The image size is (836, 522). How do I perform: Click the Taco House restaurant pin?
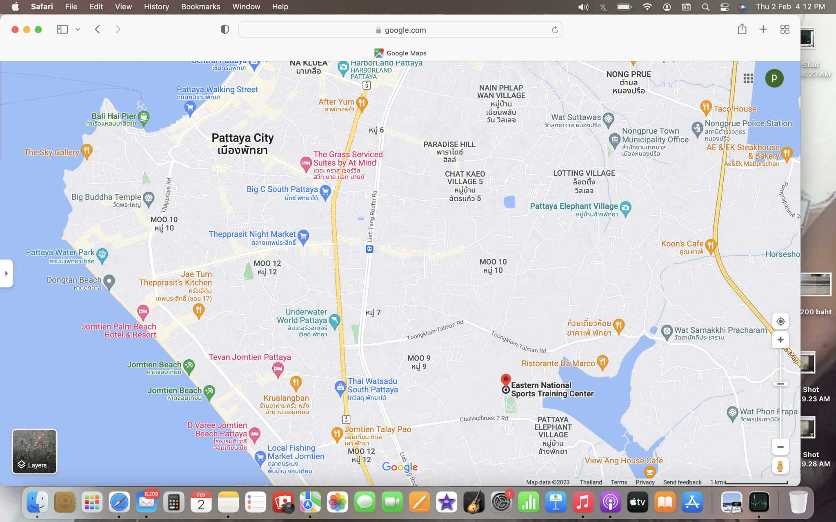(706, 108)
